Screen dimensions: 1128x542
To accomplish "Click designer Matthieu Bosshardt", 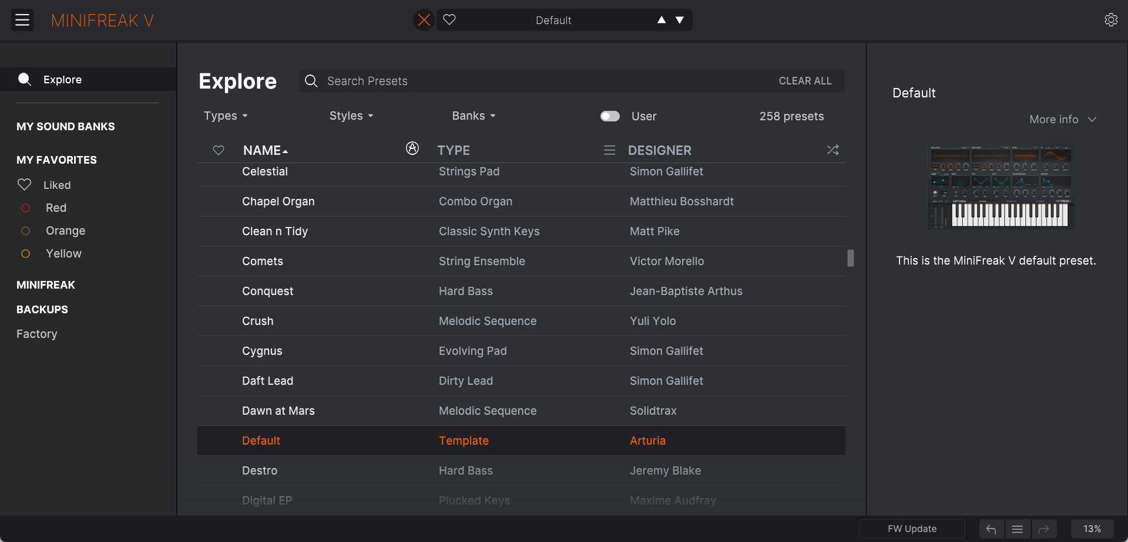I will tap(681, 201).
